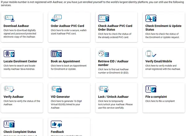
Task: Click the Order Aadhaar PVC Card hand icon
Action: 56,18
